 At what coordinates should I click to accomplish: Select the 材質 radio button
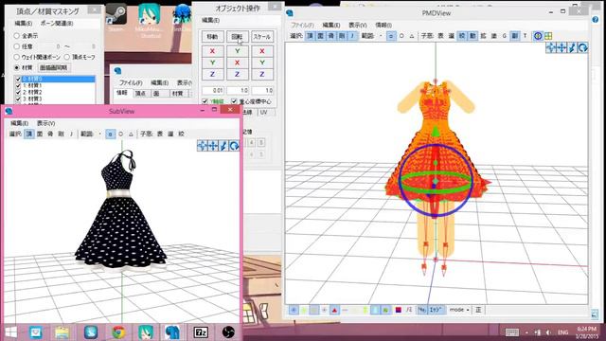(17, 67)
